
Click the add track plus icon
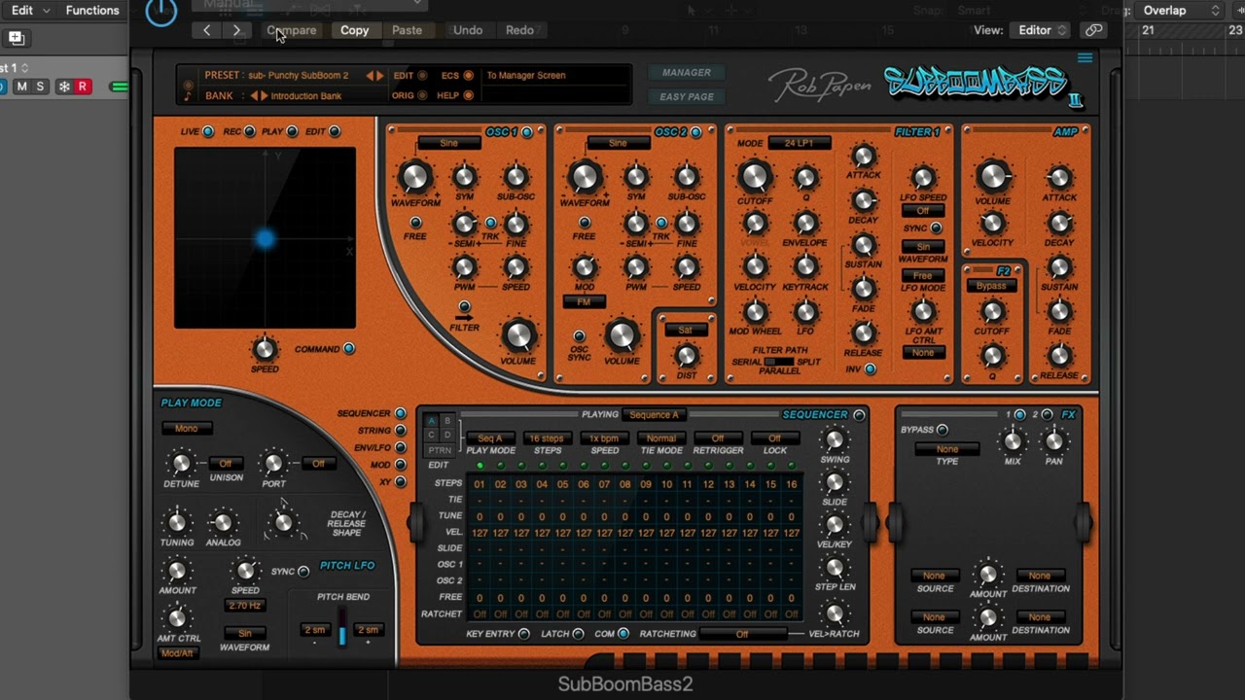[x=16, y=38]
